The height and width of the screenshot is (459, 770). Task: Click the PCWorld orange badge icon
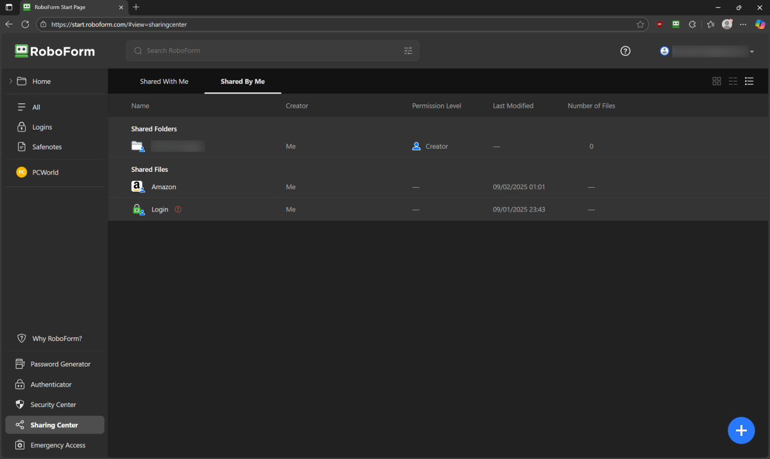[21, 172]
